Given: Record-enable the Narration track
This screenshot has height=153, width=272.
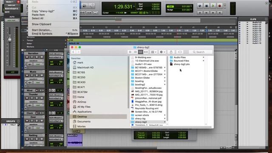Looking at the screenshot, I should 27,57.
